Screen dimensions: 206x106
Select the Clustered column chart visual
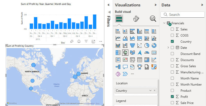pyautogui.click(x=140, y=31)
